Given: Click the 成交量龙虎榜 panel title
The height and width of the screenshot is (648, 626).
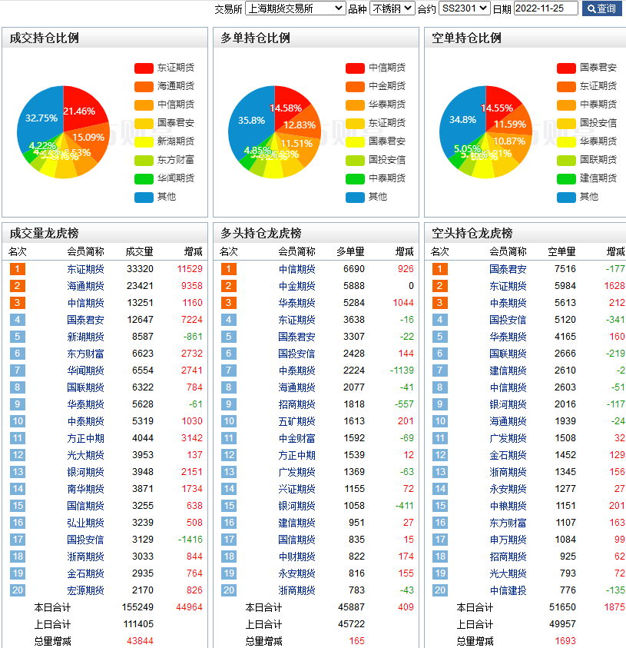Looking at the screenshot, I should coord(45,233).
